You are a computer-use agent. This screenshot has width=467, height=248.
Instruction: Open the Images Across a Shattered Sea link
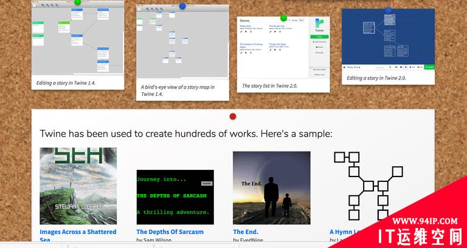pyautogui.click(x=78, y=235)
